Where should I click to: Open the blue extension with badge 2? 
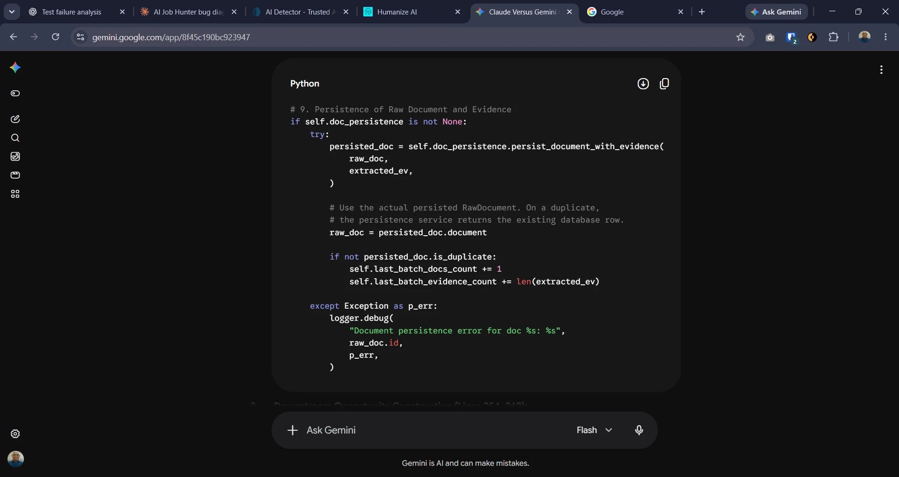(x=791, y=37)
